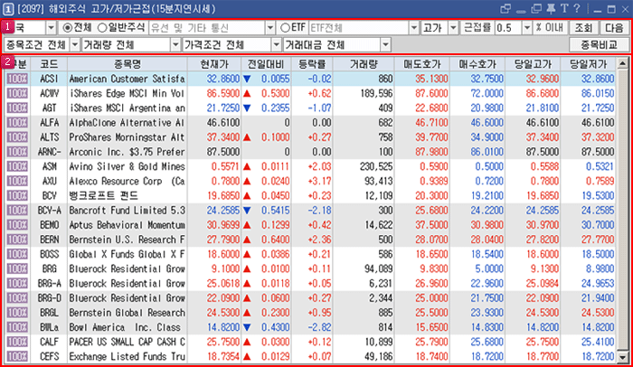
Task: Click the 100% badge in the ACSI row
Action: tap(17, 79)
